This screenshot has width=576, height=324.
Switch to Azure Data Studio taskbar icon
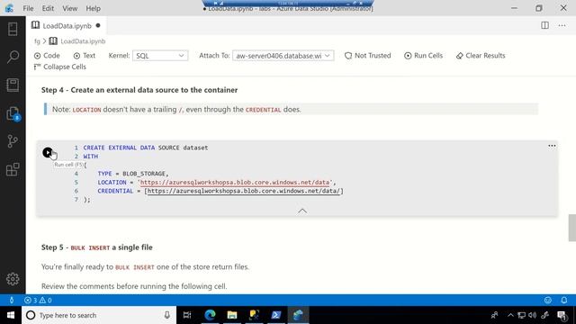click(298, 315)
